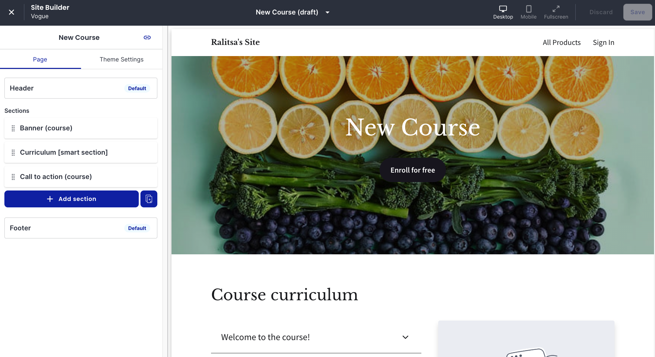Click the Default badge on Header

pos(137,88)
